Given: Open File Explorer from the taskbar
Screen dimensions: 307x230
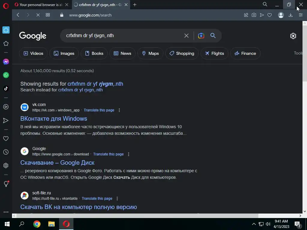Looking at the screenshot, I should (x=52, y=224).
